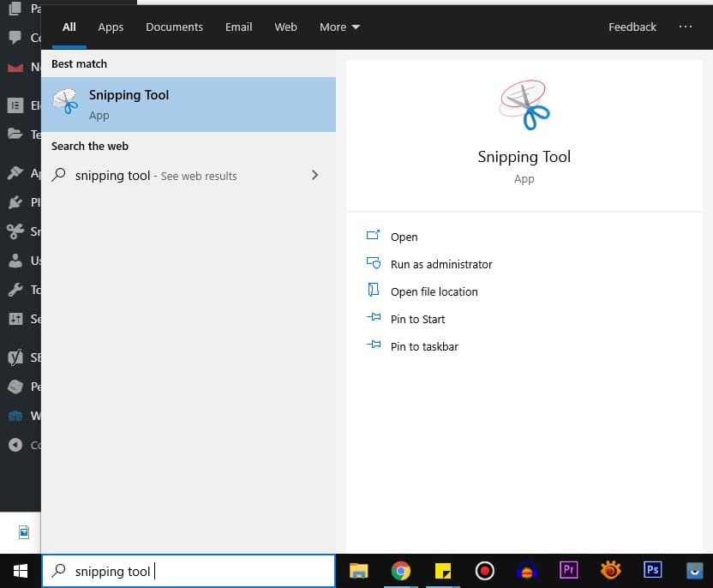This screenshot has height=588, width=713.
Task: Open the Email search tab
Action: (x=238, y=27)
